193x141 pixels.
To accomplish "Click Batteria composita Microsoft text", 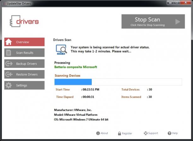I will tap(76, 67).
